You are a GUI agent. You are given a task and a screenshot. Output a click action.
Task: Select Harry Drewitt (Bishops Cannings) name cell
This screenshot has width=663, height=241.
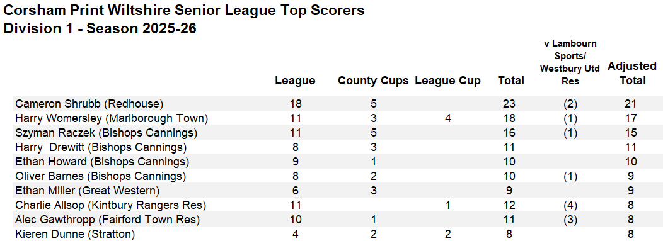click(101, 147)
